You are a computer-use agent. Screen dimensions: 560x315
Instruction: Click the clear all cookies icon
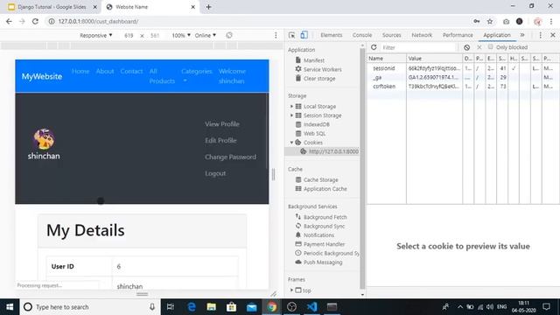click(466, 47)
